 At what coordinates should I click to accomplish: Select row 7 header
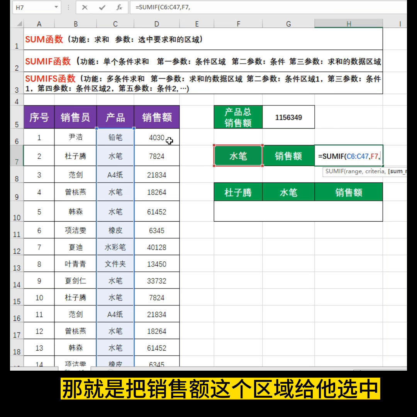click(17, 156)
